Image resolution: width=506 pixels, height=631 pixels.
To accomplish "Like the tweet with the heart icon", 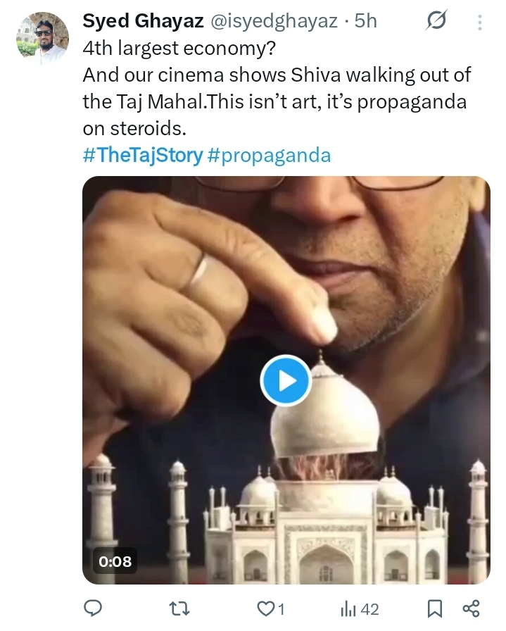I will coord(265,608).
